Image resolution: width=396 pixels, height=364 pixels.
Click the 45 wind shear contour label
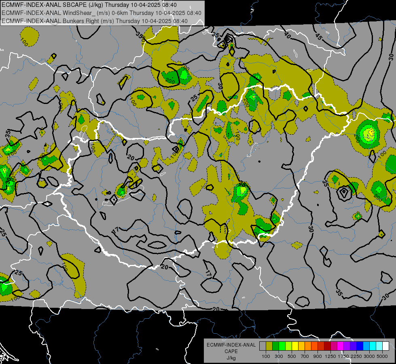click(319, 37)
